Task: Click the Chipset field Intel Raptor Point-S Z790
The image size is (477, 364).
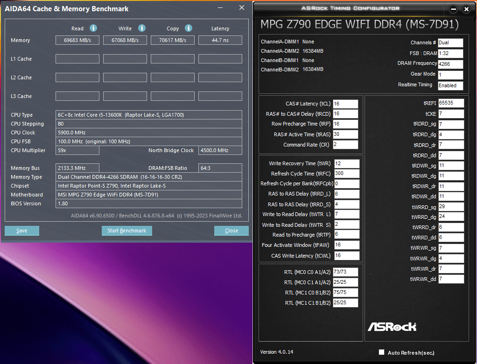Action: tap(149, 186)
